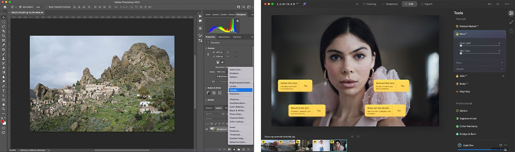Click the Photoshop Home icon
The width and height of the screenshot is (515, 152).
4,7
